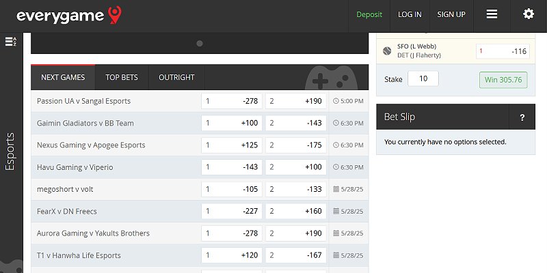Open T1 v Hanwha Life Esports match

click(79, 255)
